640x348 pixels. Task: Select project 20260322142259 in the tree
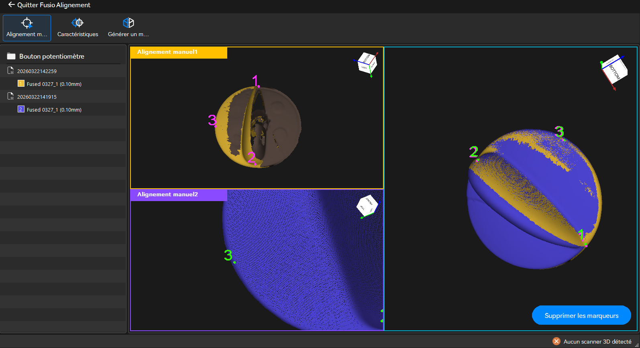coord(37,71)
